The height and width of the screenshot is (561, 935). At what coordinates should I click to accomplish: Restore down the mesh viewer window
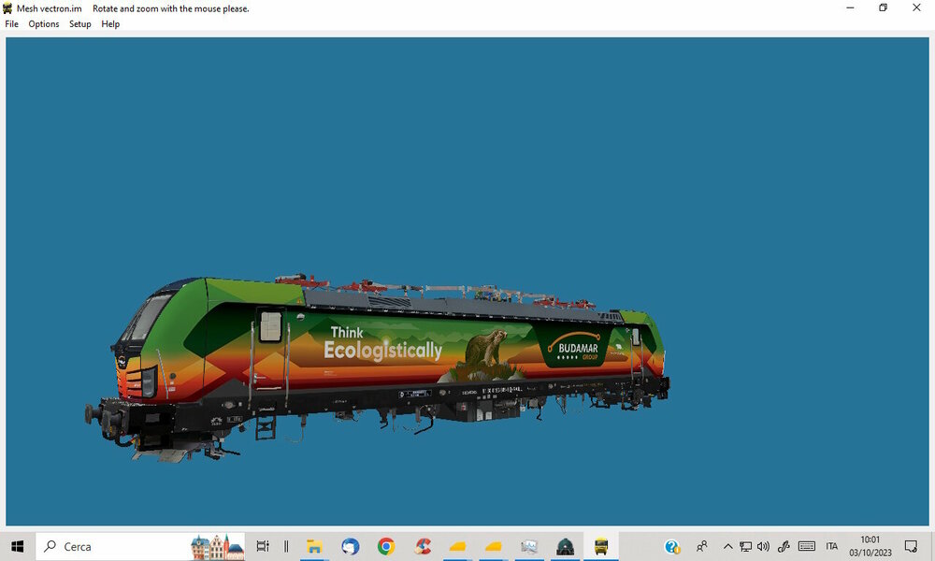tap(884, 7)
